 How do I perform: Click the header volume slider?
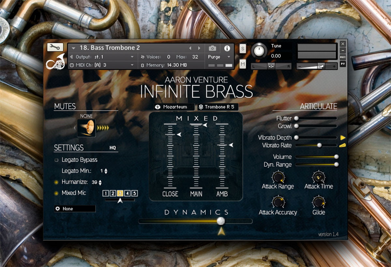[317, 66]
